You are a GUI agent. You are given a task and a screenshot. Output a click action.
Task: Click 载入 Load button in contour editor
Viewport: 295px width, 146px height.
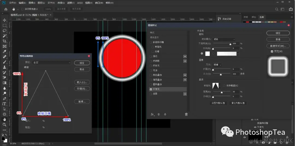(82, 82)
